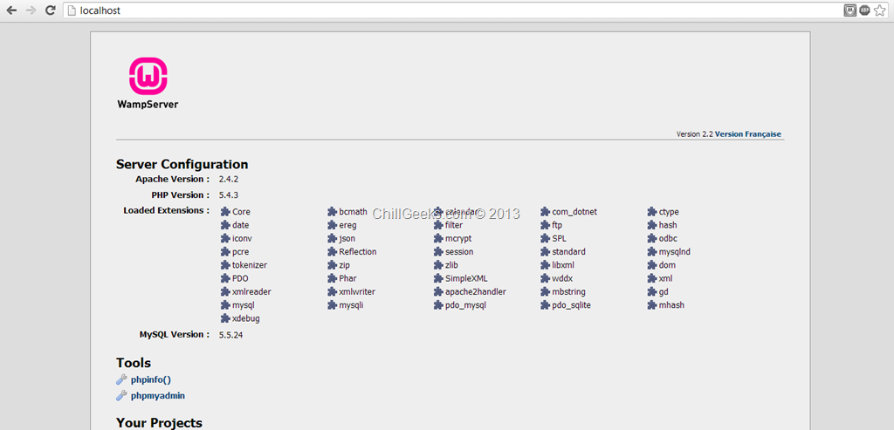
Task: Open the Adblock extension icon
Action: [864, 10]
